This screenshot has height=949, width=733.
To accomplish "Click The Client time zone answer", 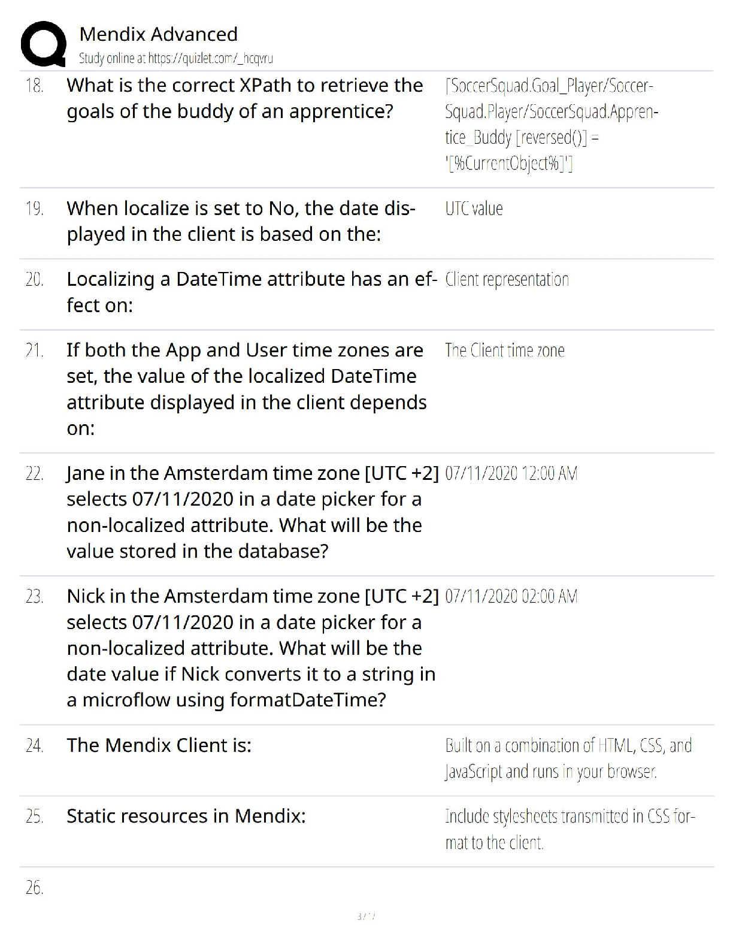I will click(505, 350).
